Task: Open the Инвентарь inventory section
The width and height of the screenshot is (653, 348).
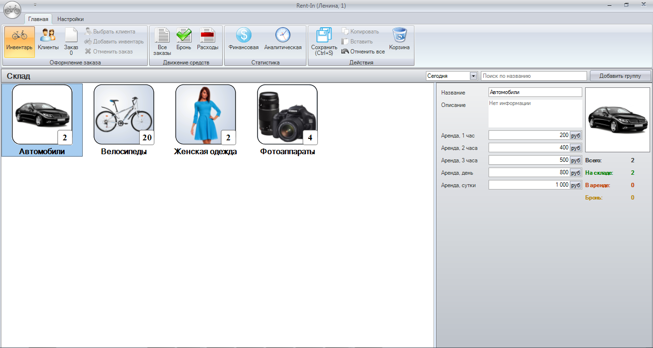Action: coord(20,41)
